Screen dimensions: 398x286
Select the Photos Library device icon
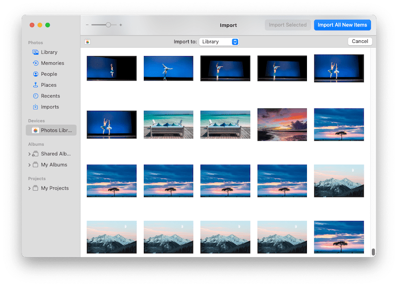[x=35, y=130]
